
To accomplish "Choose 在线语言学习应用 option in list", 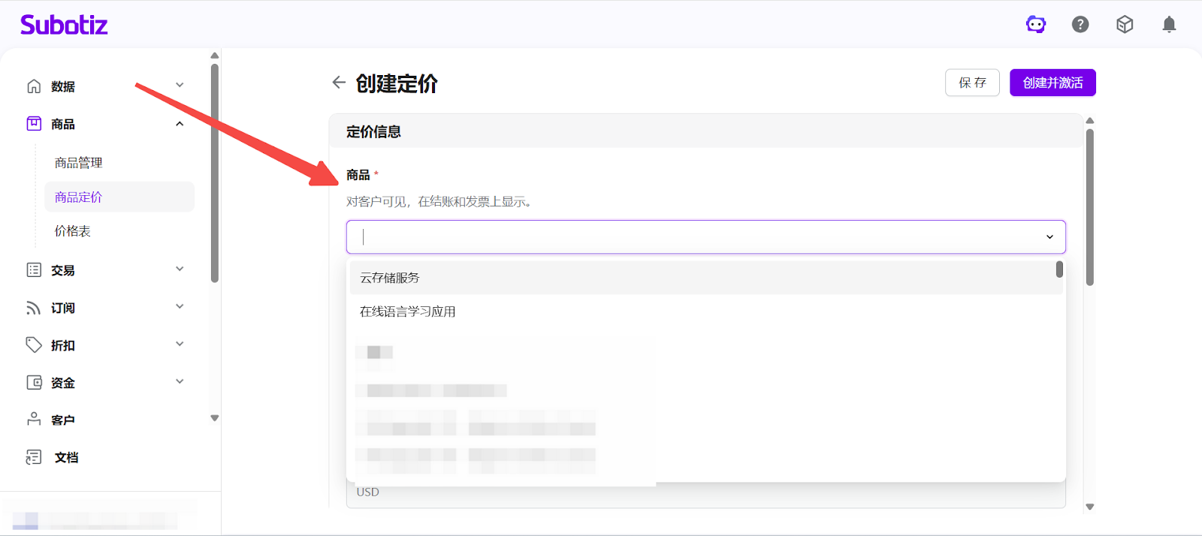I will click(x=408, y=312).
